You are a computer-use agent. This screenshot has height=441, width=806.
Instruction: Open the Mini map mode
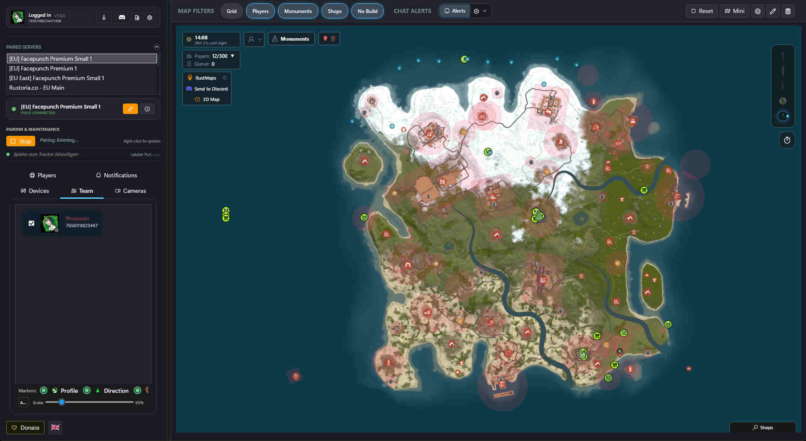(735, 11)
